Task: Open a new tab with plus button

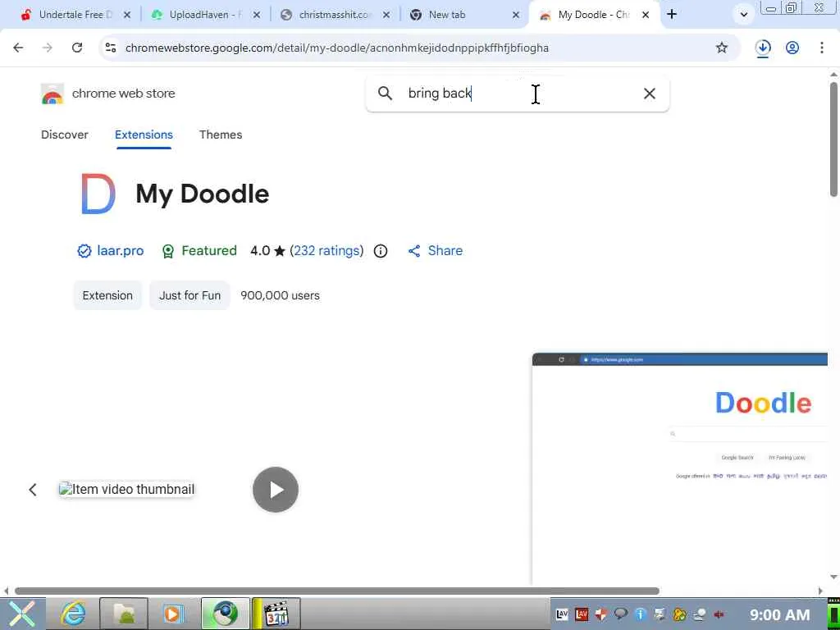Action: click(x=672, y=15)
